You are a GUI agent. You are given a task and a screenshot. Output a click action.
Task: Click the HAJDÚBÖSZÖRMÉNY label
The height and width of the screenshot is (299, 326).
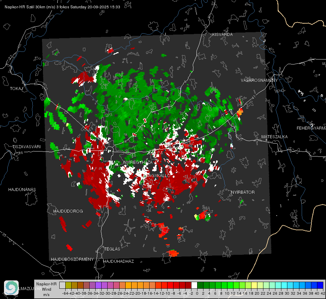click(72, 259)
